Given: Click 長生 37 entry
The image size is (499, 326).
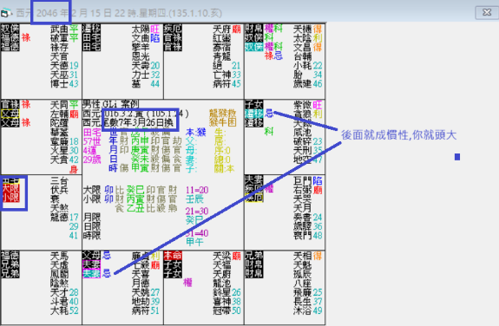Looking at the screenshot, I should point(308,302).
